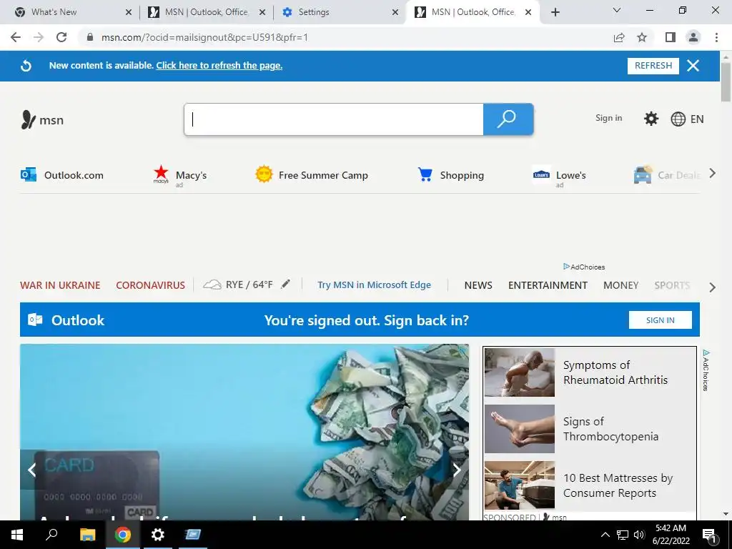
Task: Open the Chrome three-dot menu
Action: pyautogui.click(x=716, y=37)
